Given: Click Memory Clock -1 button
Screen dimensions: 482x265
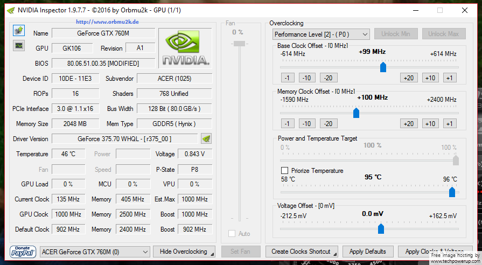Looking at the screenshot, I should [x=288, y=123].
